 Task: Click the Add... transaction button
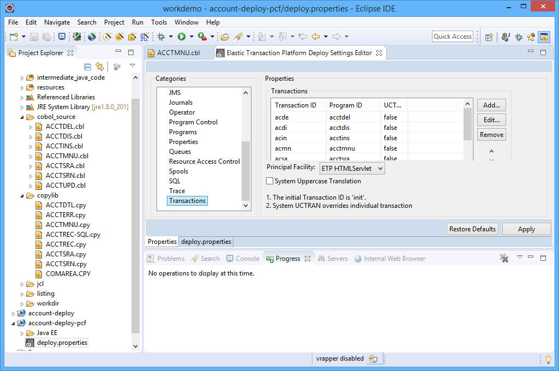click(x=491, y=105)
